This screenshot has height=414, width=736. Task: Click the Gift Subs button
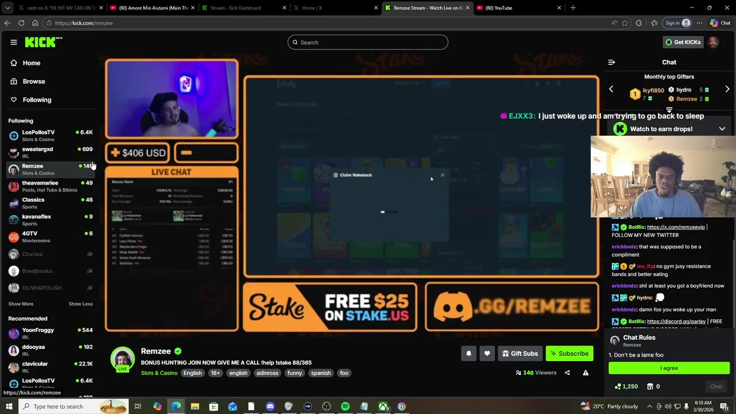520,354
